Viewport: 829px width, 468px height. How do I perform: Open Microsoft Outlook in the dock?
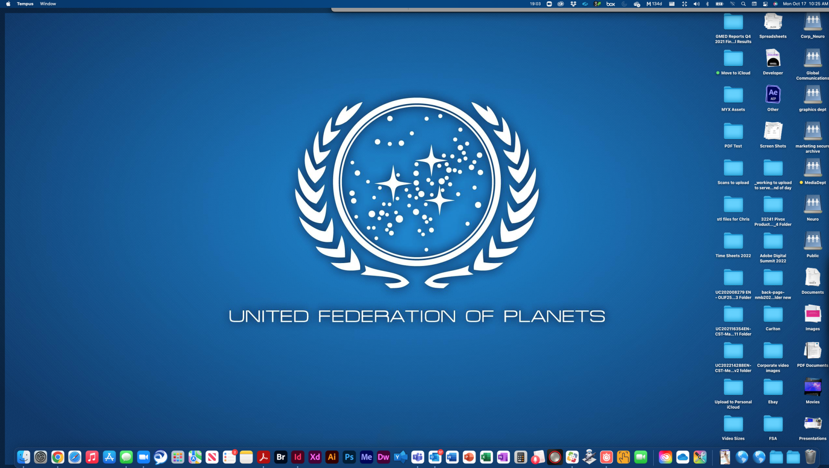click(x=435, y=457)
